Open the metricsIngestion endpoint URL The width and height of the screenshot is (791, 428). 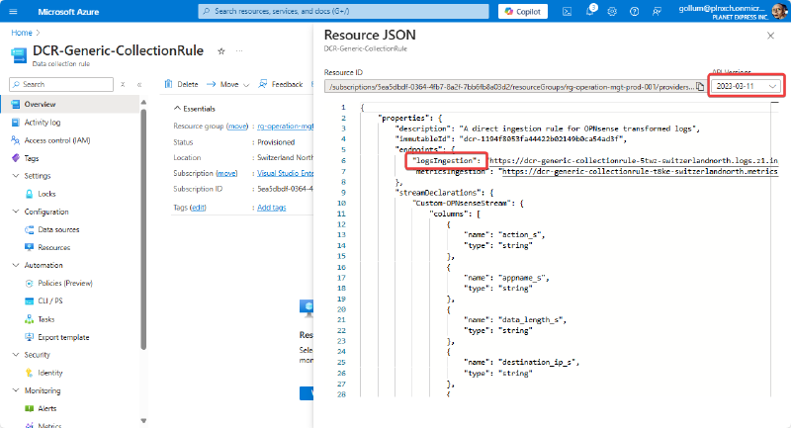point(640,171)
